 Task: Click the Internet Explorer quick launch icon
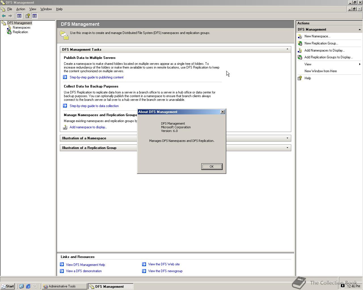pyautogui.click(x=28, y=286)
